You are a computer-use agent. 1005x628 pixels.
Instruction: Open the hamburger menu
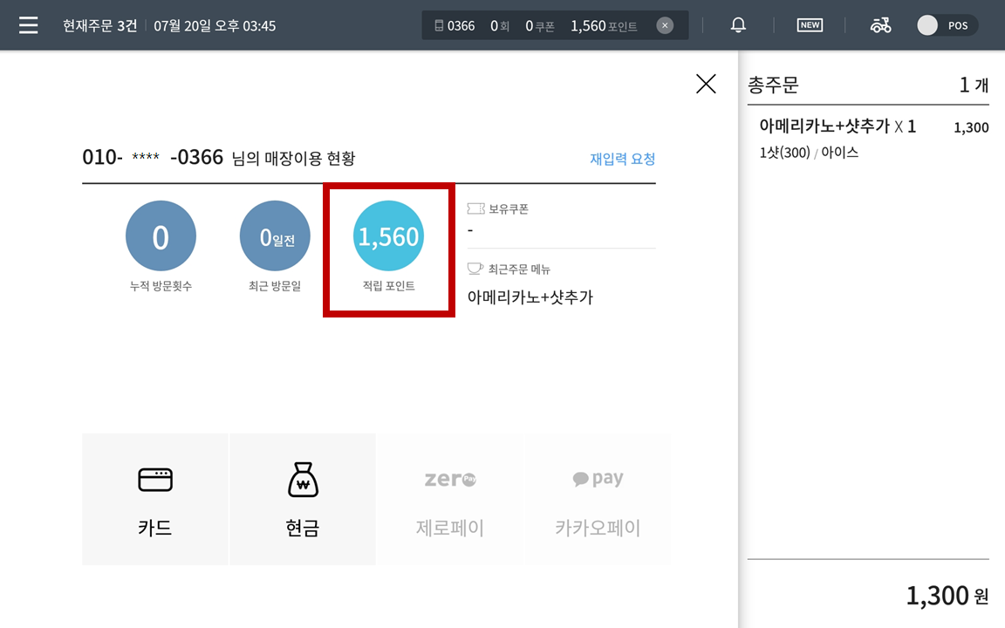click(28, 25)
